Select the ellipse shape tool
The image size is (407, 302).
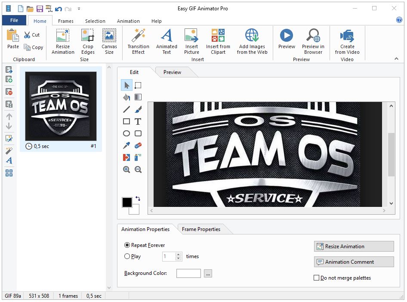click(x=126, y=133)
